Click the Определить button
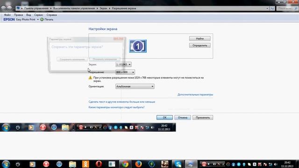The width and height of the screenshot is (299, 168). tap(199, 45)
